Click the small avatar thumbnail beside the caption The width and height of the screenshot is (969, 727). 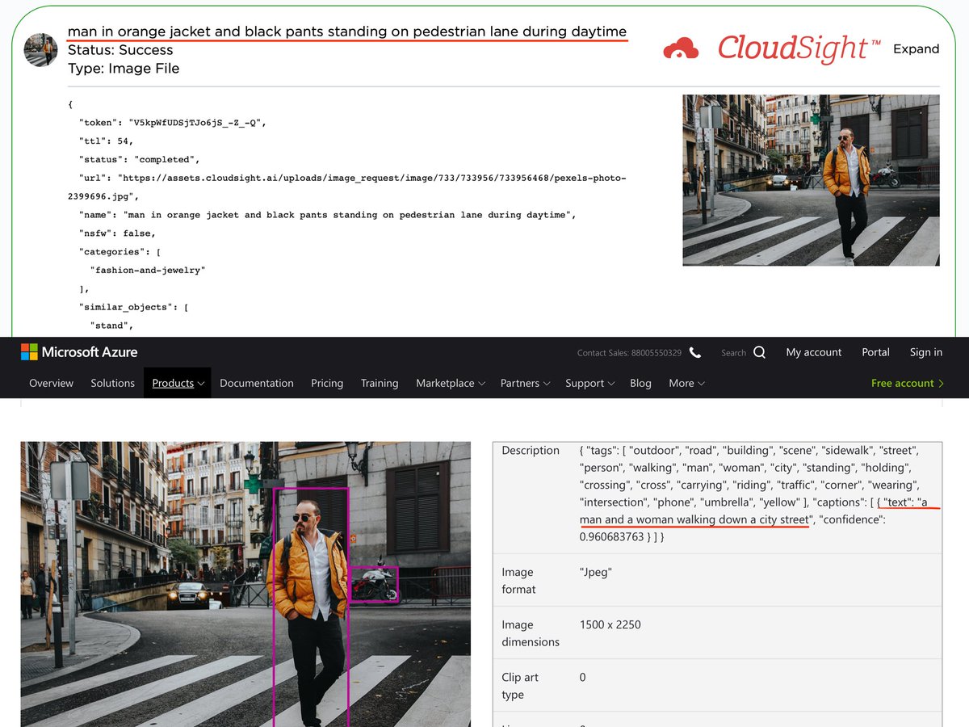coord(41,50)
